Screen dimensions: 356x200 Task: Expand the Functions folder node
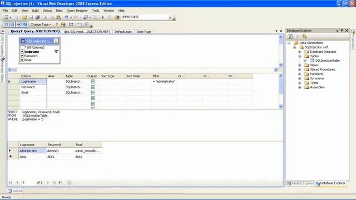click(300, 74)
